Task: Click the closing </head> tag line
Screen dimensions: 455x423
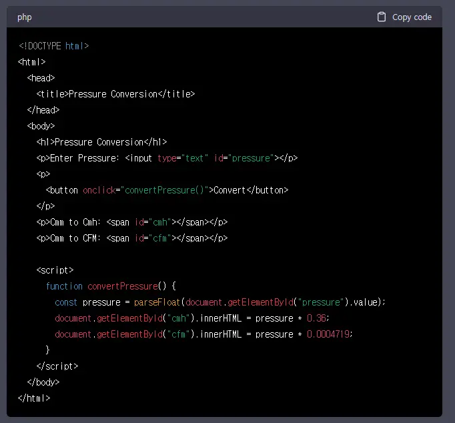Action: (x=43, y=110)
